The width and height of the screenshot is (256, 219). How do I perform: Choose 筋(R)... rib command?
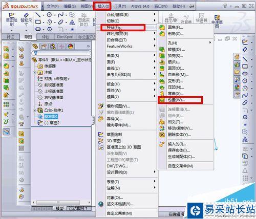coord(174,62)
